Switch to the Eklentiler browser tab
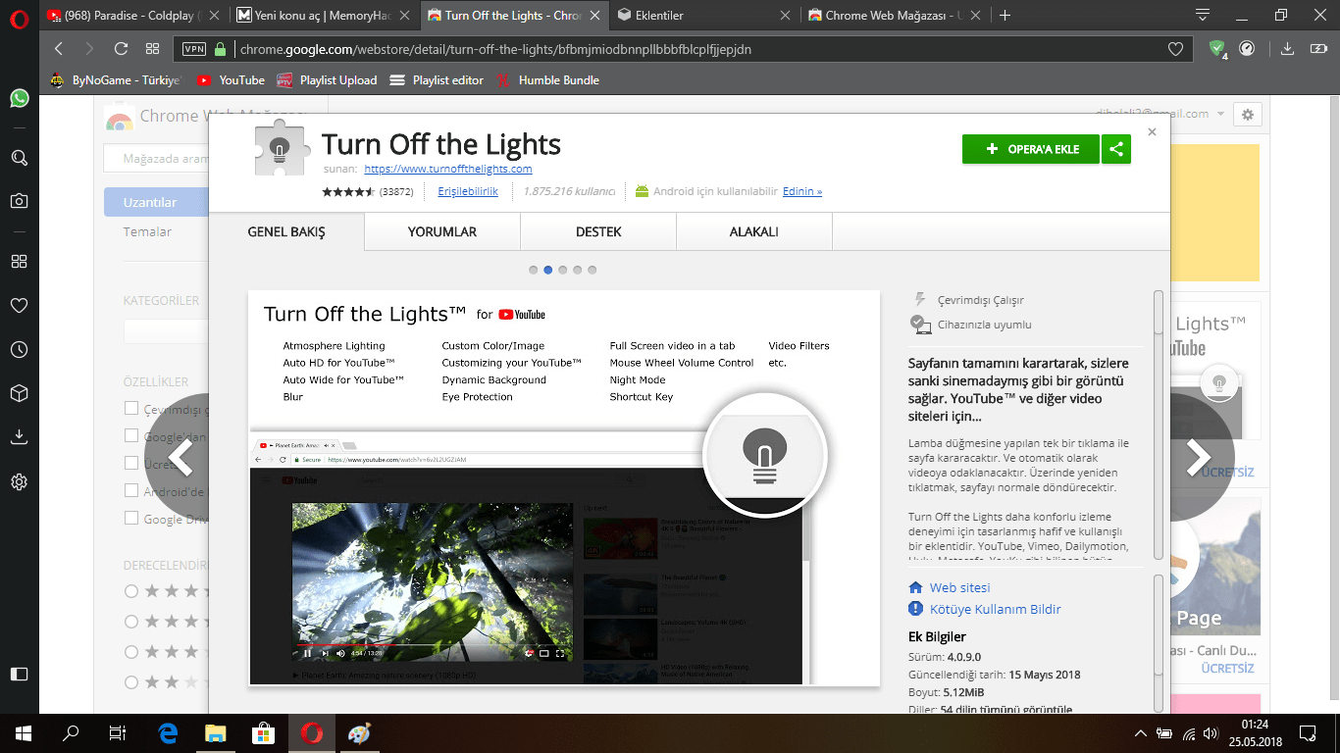1340x753 pixels. 704,16
